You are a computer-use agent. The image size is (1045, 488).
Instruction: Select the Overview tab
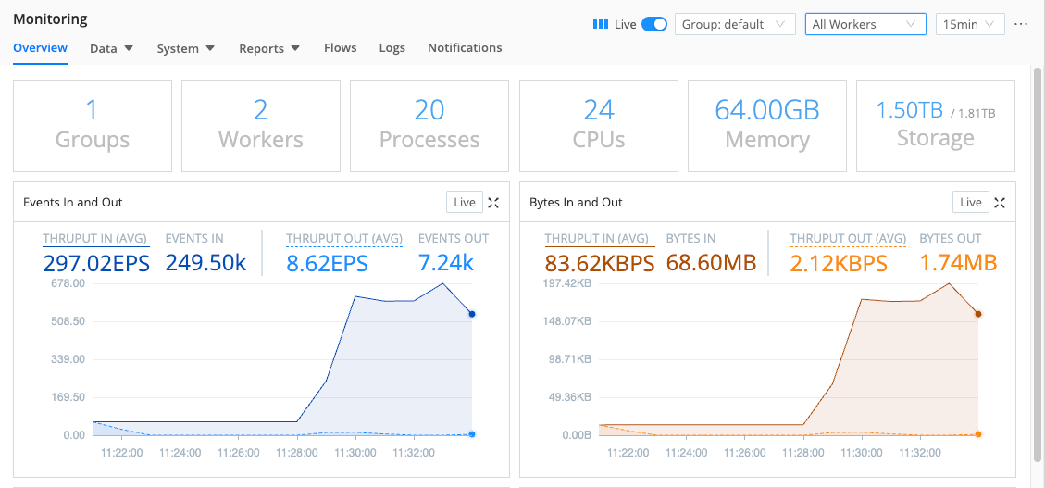[x=40, y=48]
